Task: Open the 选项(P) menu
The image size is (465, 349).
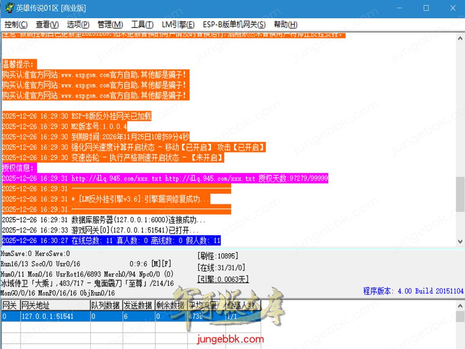Action: (78, 25)
